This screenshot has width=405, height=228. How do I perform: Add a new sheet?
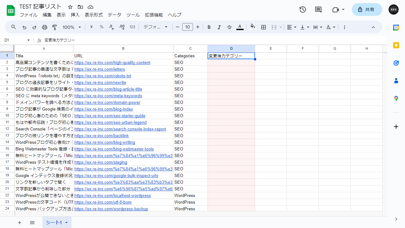(20, 223)
